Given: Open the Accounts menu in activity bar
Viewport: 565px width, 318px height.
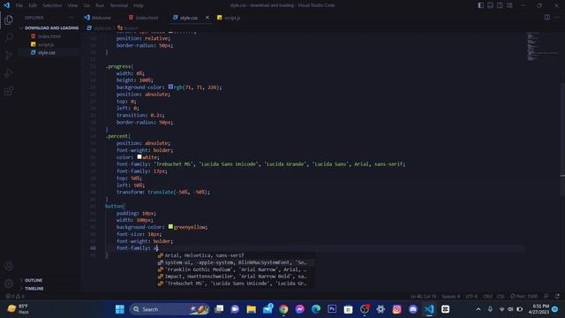Looking at the screenshot, I should pyautogui.click(x=9, y=266).
